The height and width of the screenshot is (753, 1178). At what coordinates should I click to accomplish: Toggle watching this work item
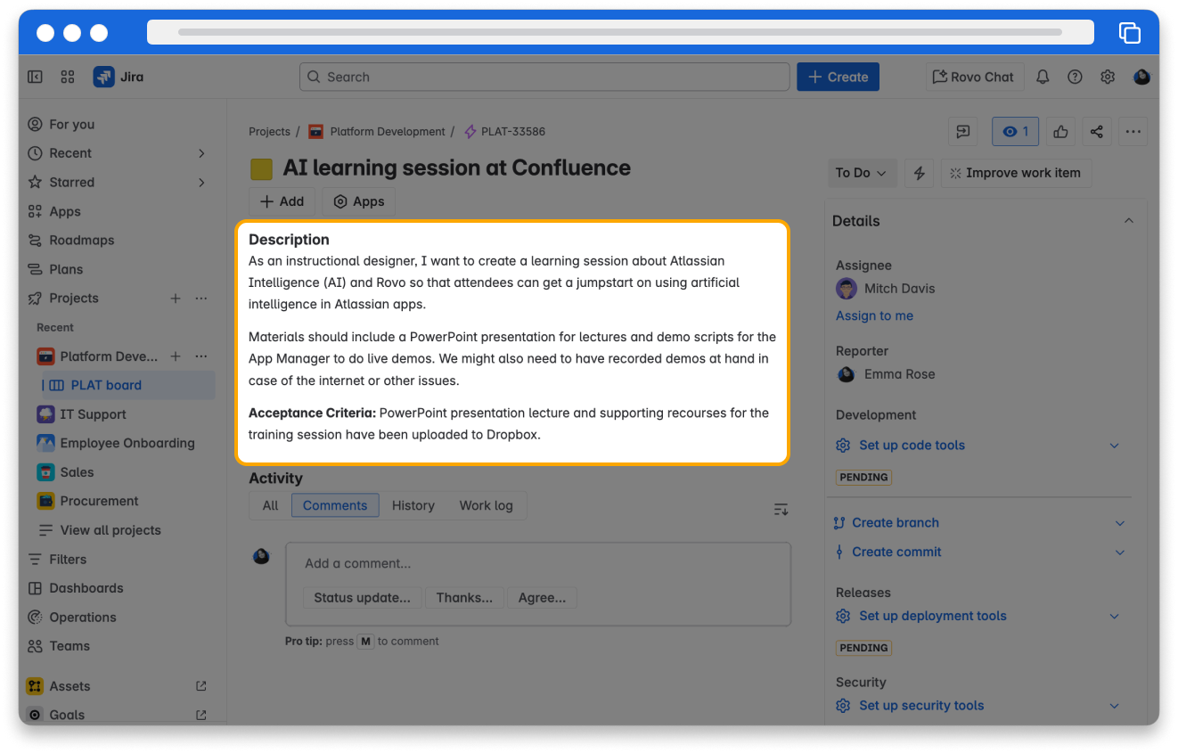pos(1015,131)
